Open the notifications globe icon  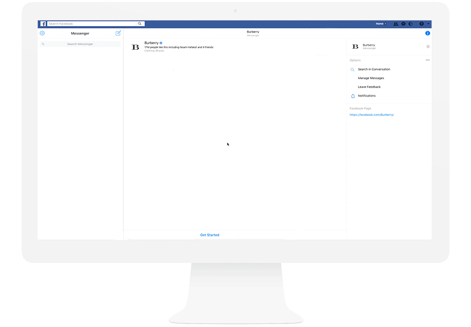coord(410,24)
